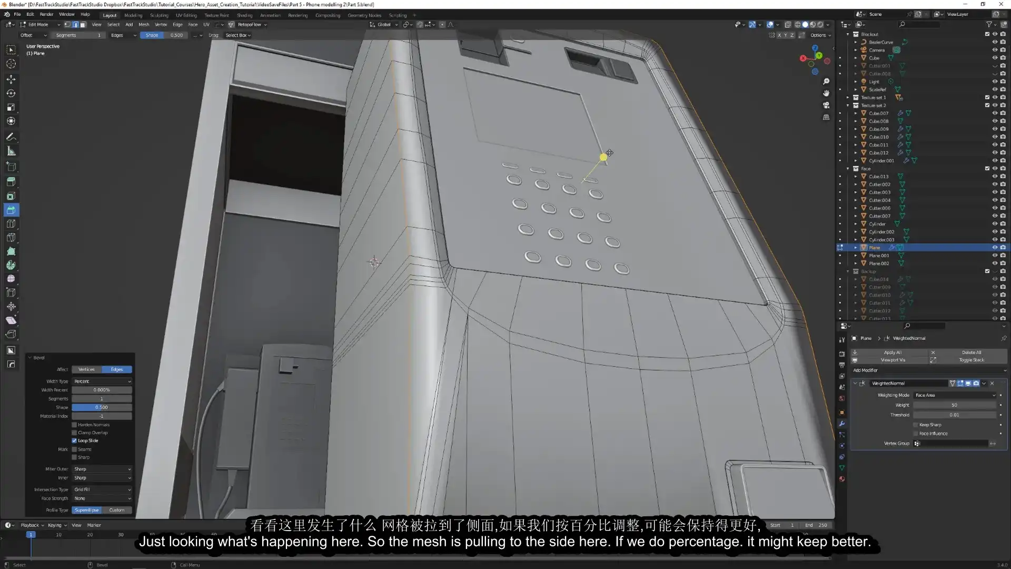Select the Move tool in the toolbar
This screenshot has height=569, width=1011.
click(x=11, y=79)
